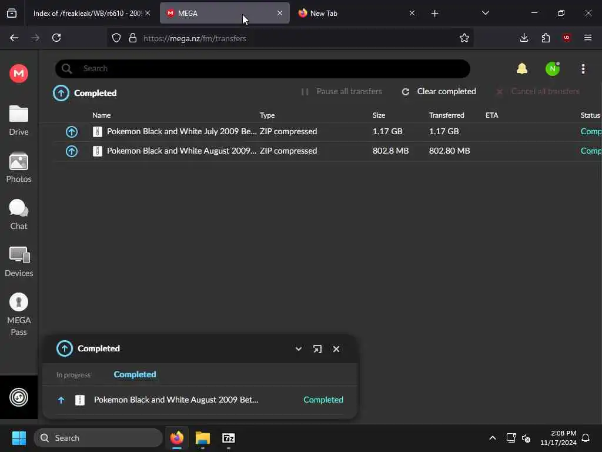
Task: Open the notifications bell in MEGA
Action: [522, 69]
